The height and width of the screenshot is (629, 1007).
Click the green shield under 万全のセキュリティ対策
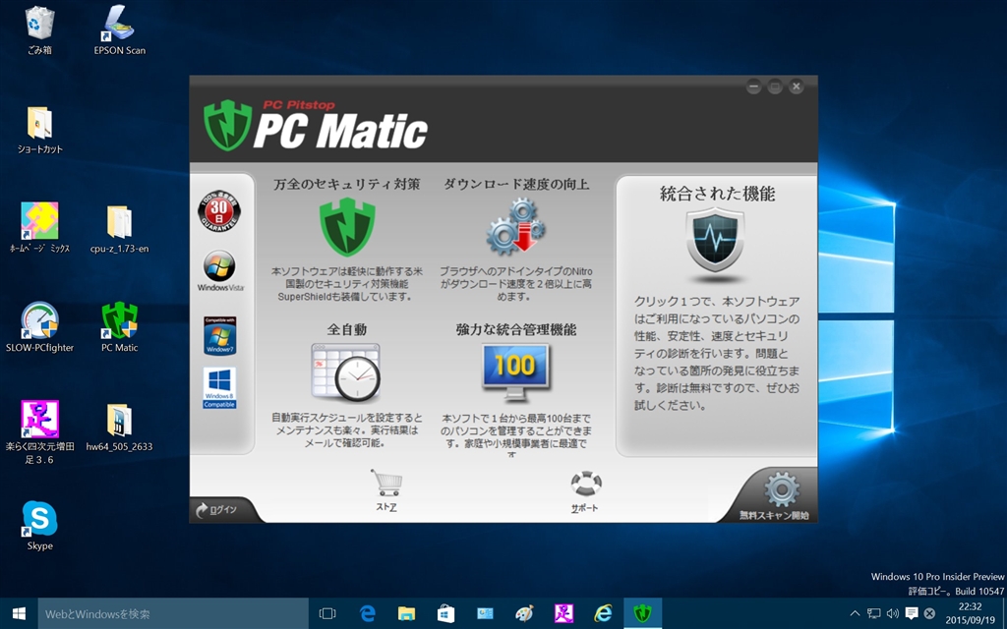click(347, 227)
